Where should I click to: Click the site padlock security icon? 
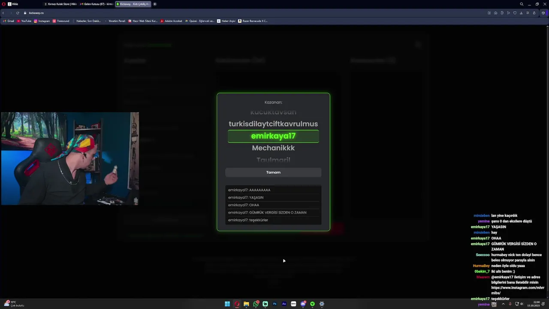coord(25,13)
